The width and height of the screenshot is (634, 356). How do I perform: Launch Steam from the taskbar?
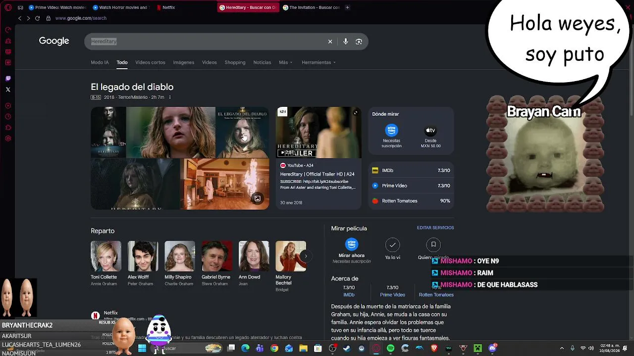click(347, 348)
